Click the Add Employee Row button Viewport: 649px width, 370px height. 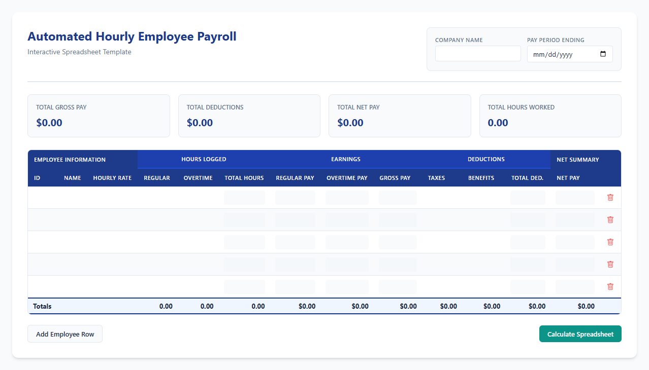point(65,334)
